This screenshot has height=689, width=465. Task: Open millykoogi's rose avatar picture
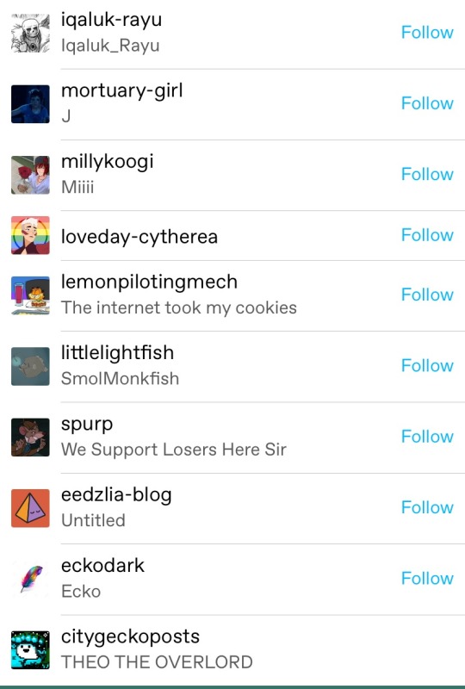[30, 175]
